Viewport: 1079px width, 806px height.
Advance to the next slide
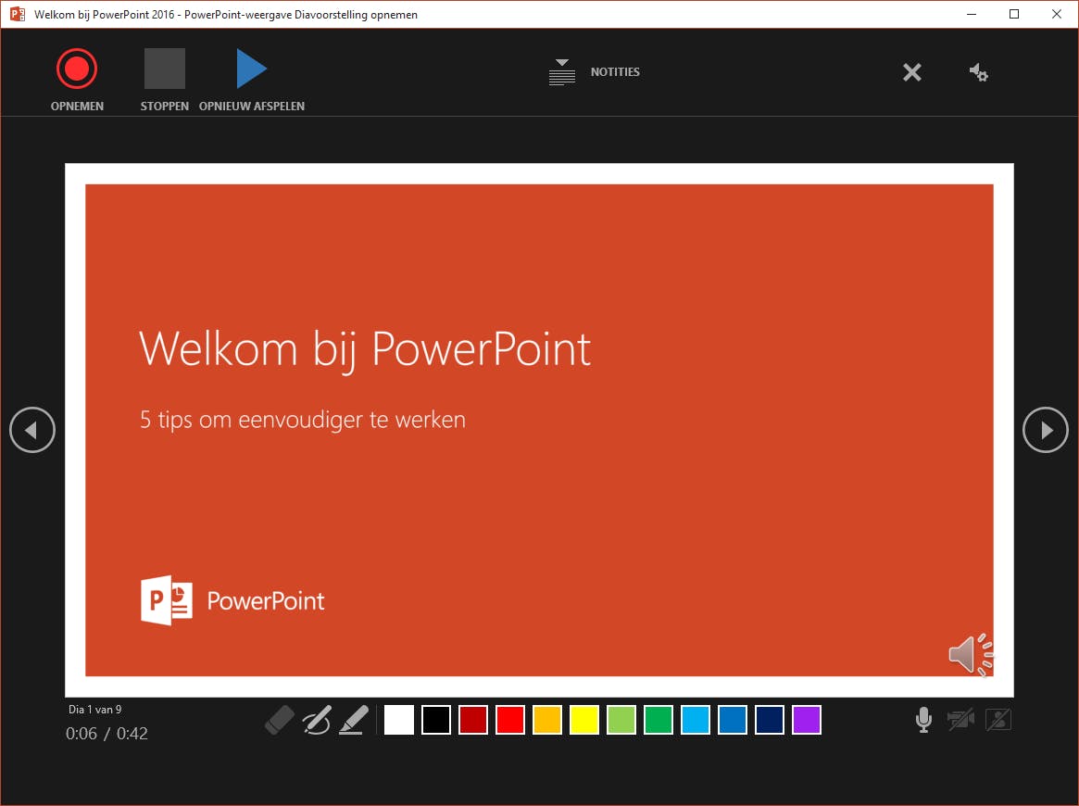click(1046, 430)
